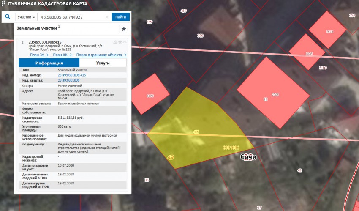Click Поиск в границах объекта link
Screen dimensions: 359x211
click(101, 55)
